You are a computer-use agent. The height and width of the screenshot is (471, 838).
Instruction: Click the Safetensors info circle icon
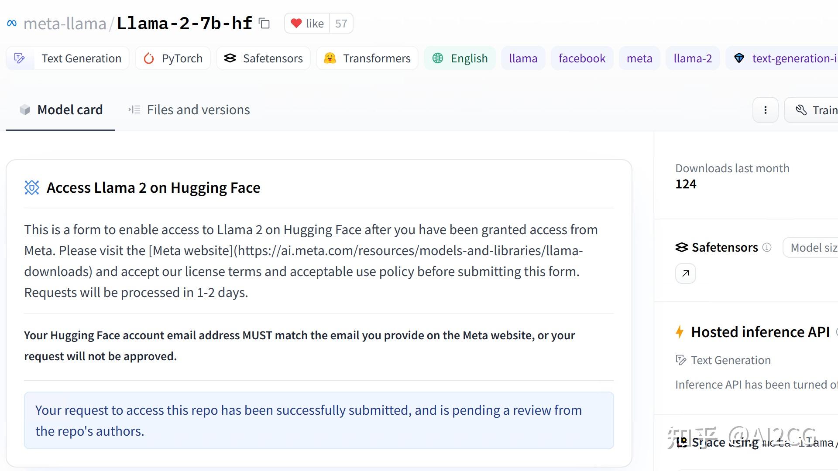767,248
